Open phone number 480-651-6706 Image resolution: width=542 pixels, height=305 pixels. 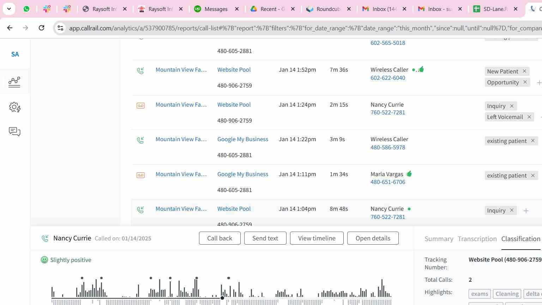(388, 182)
